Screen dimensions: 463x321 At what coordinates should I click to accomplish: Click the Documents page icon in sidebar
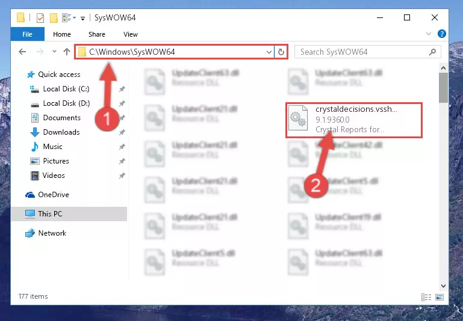tap(35, 118)
